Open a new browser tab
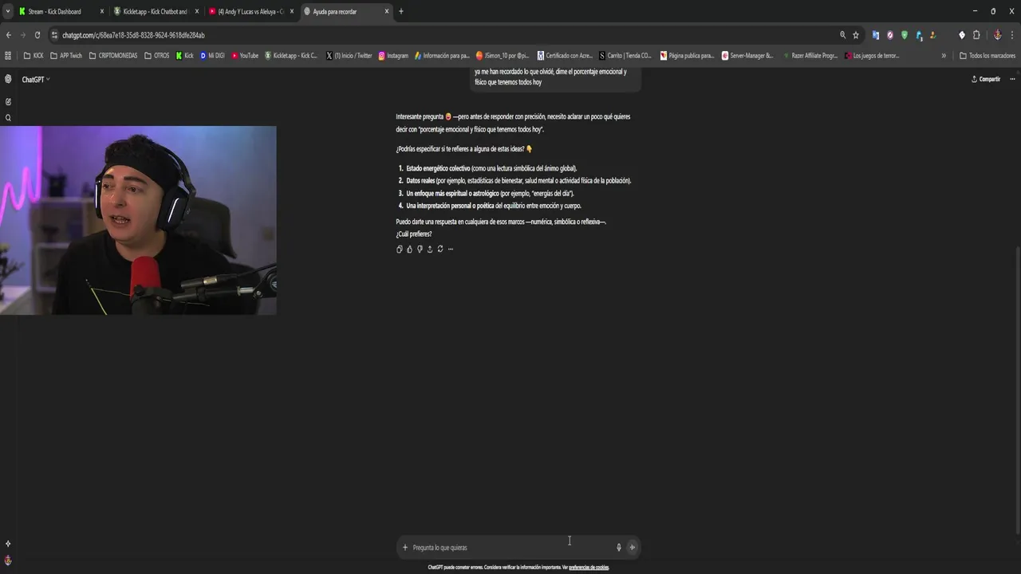Viewport: 1021px width, 574px height. click(401, 11)
